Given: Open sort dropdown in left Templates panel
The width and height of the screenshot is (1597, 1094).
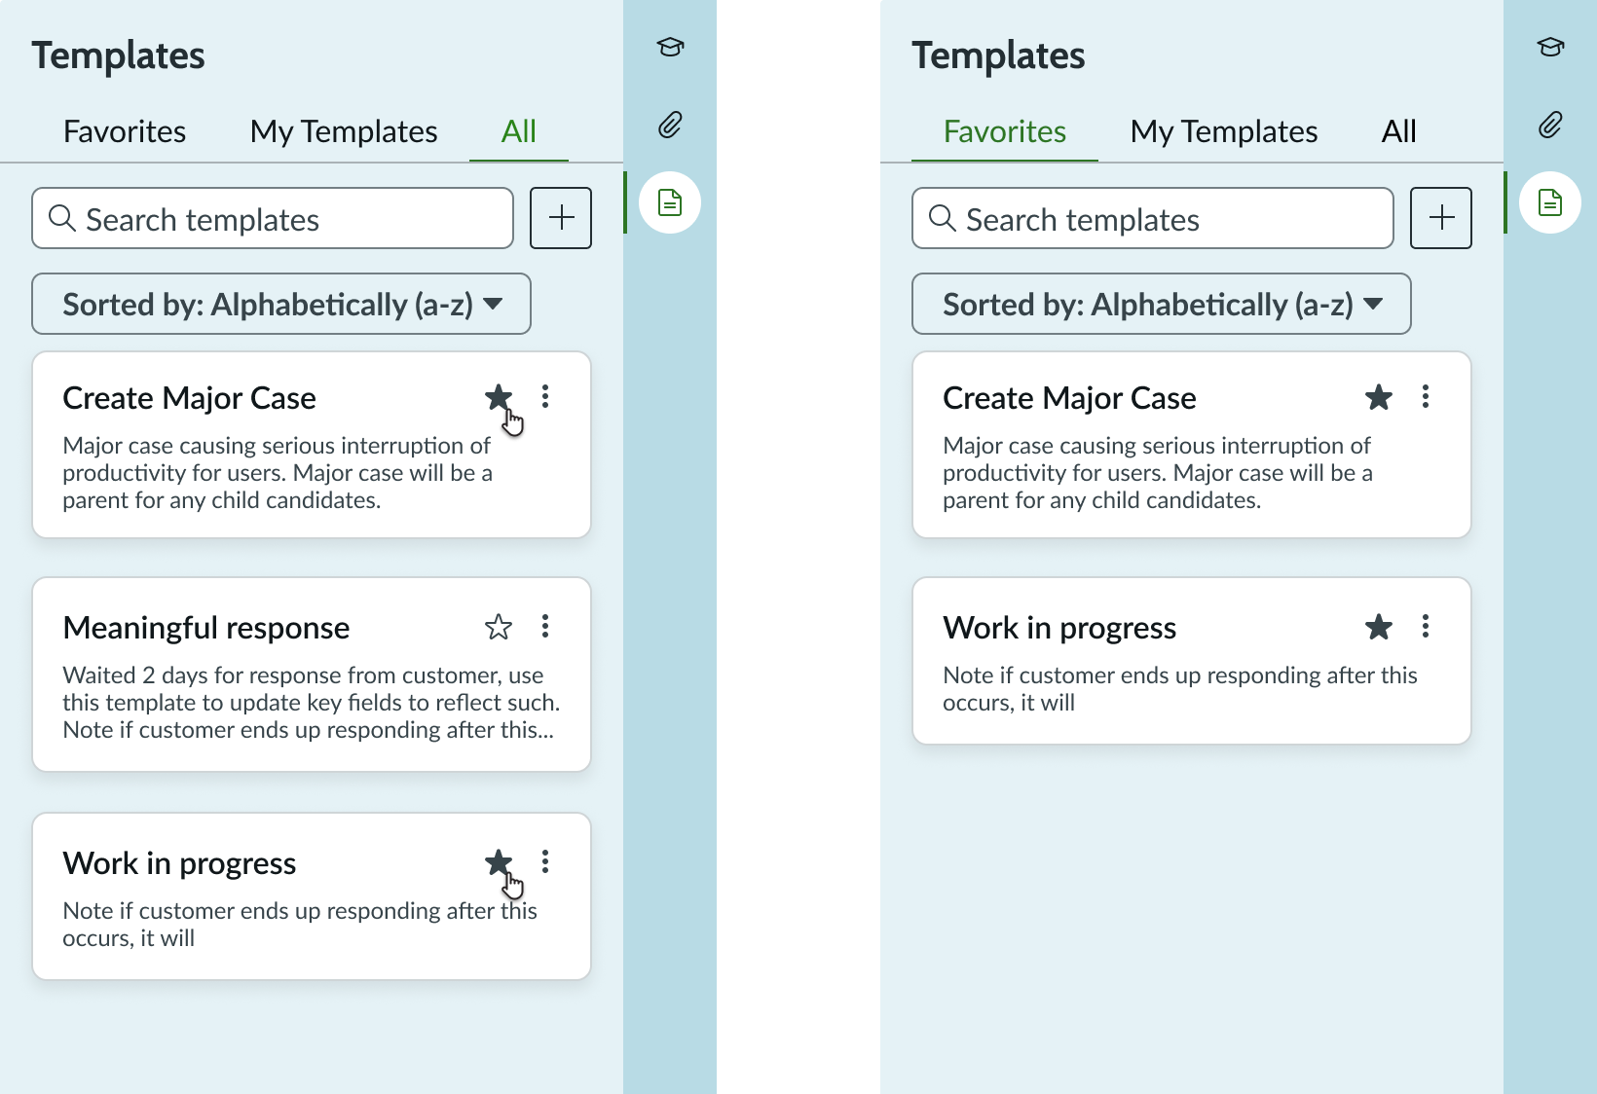Looking at the screenshot, I should tap(281, 304).
